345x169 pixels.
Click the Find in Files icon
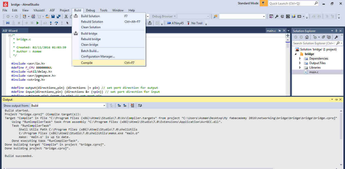[215, 16]
